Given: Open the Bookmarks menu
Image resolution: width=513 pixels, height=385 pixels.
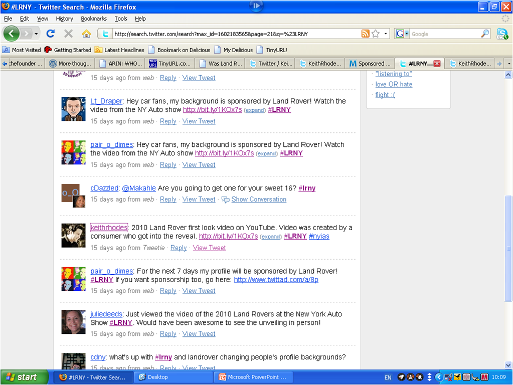Looking at the screenshot, I should coord(94,19).
